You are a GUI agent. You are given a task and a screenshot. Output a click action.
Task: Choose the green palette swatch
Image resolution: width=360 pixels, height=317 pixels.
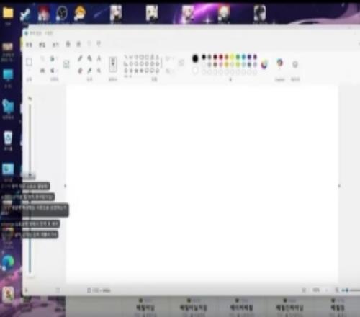coord(238,57)
